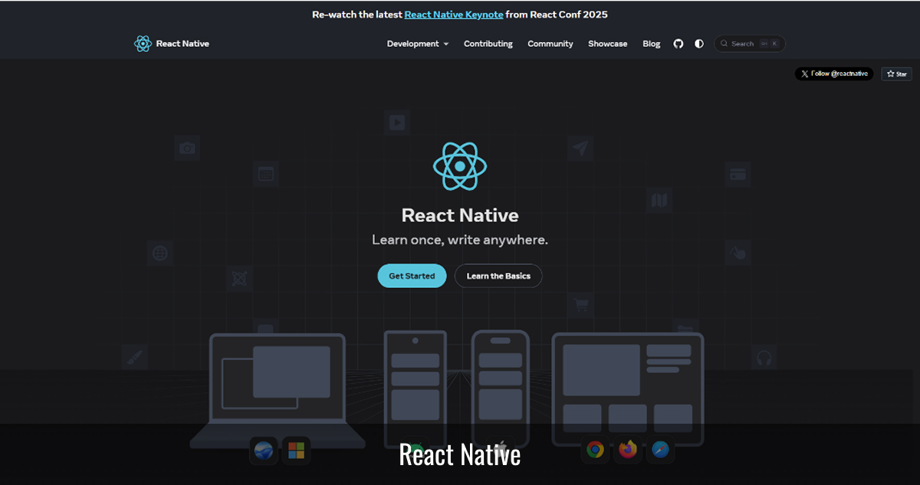Click the camera icon tile

tap(187, 148)
